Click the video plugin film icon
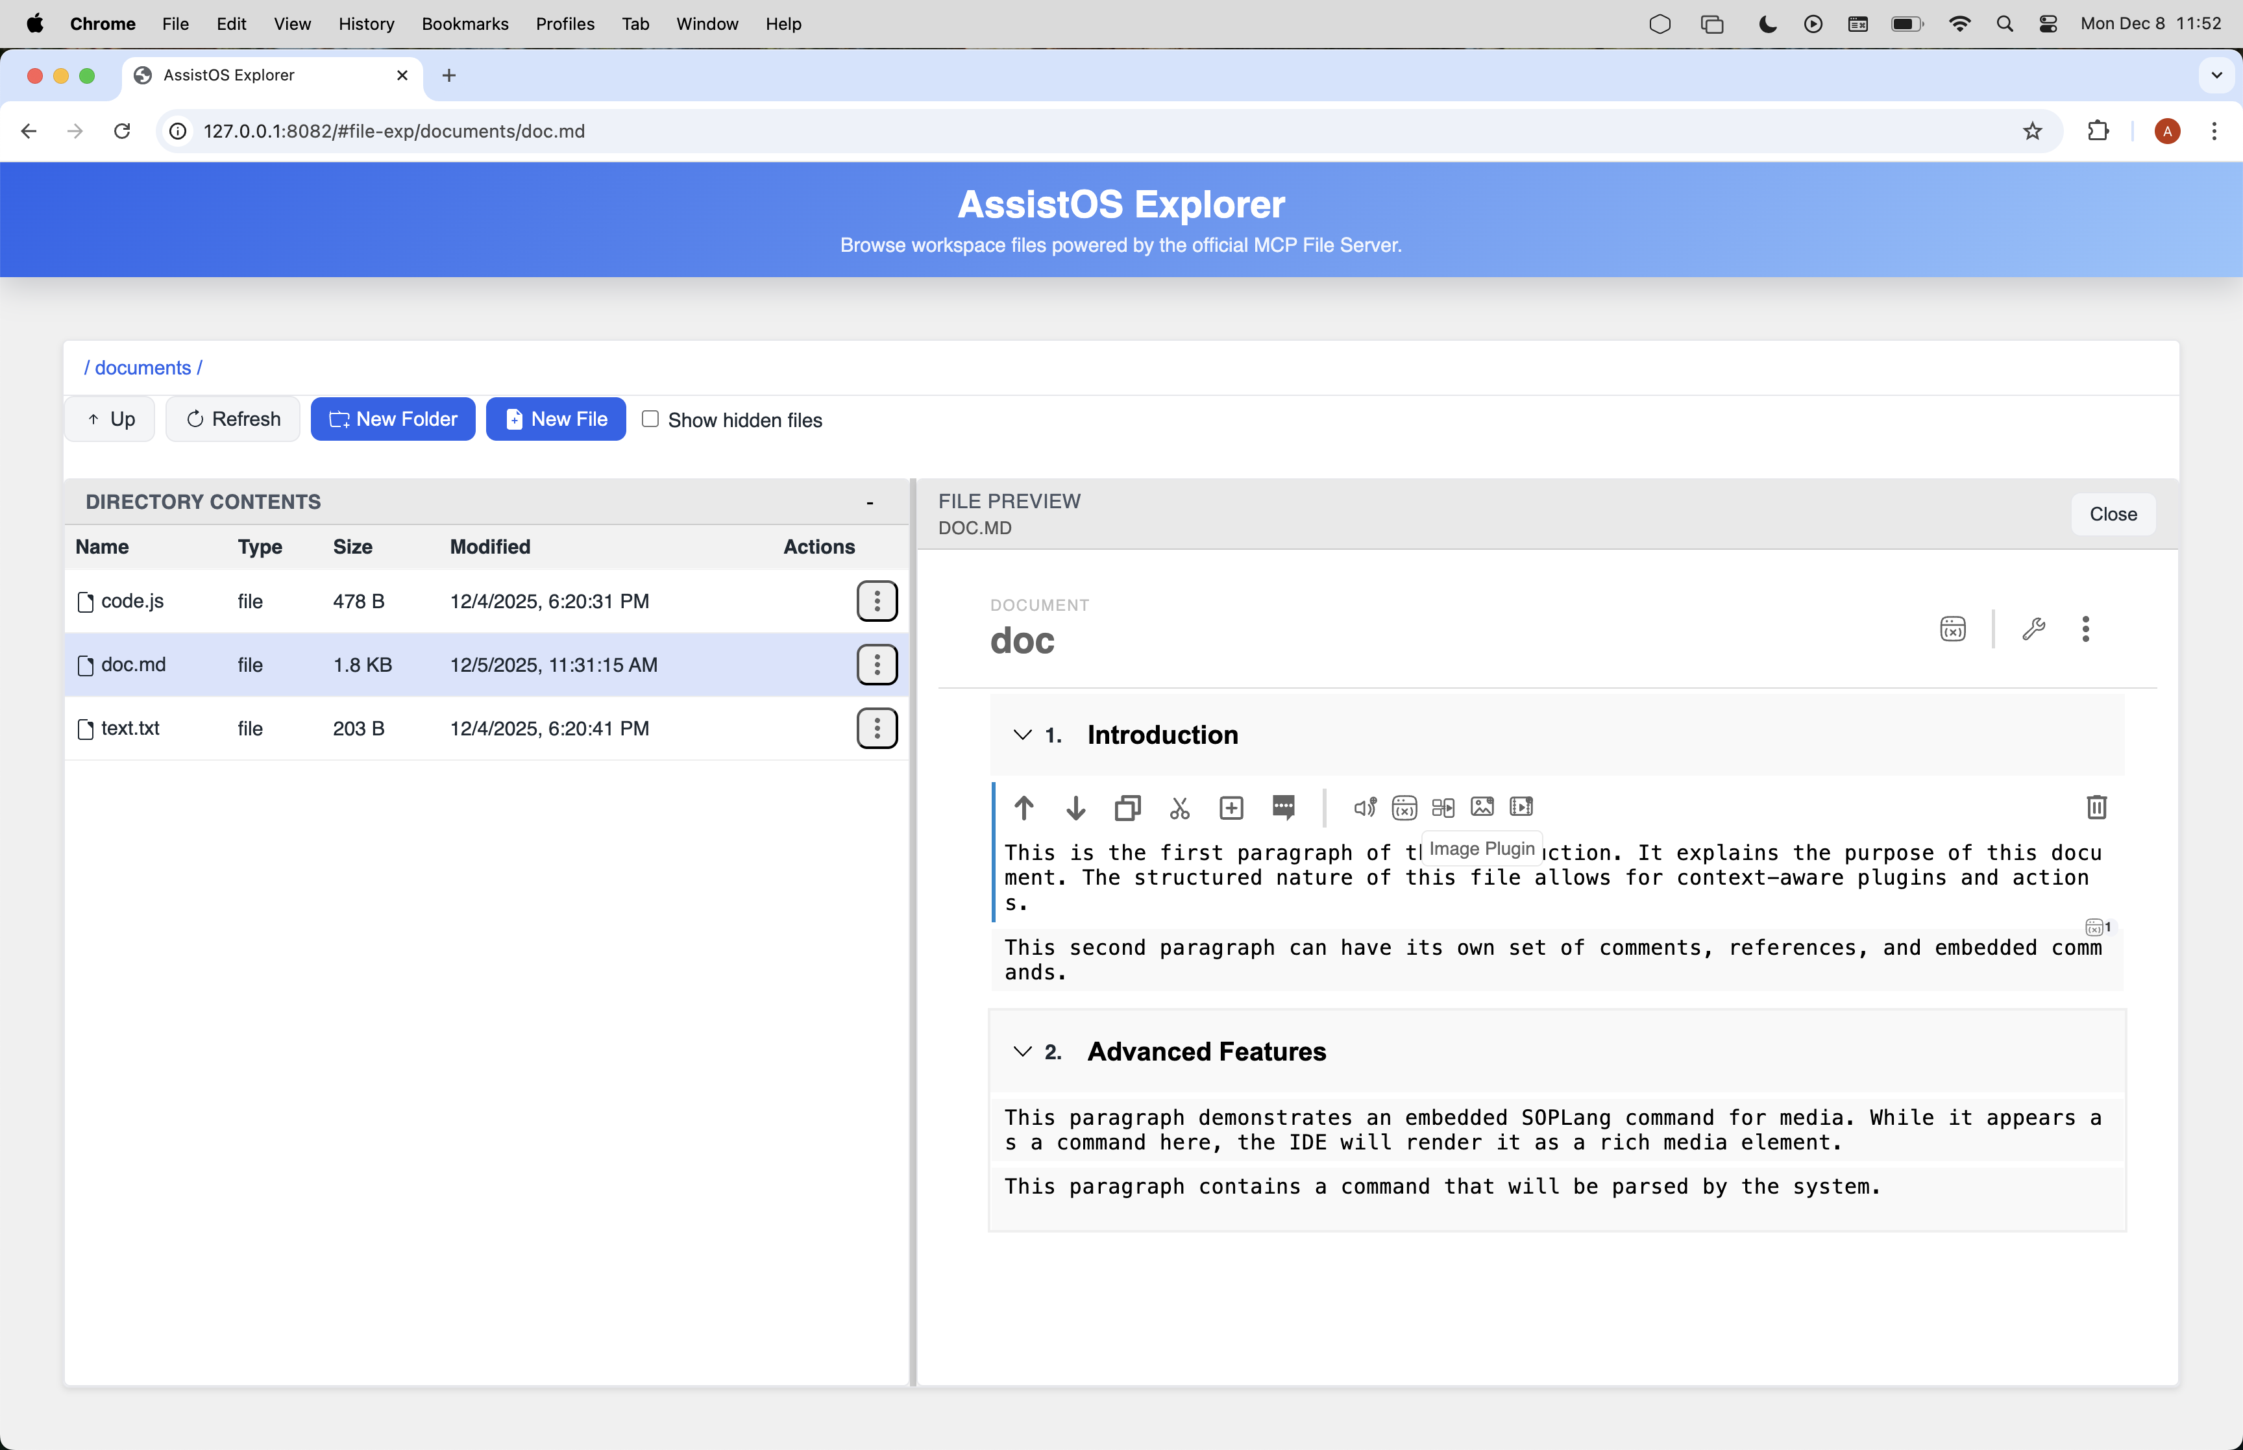Viewport: 2243px width, 1450px height. click(x=1521, y=807)
